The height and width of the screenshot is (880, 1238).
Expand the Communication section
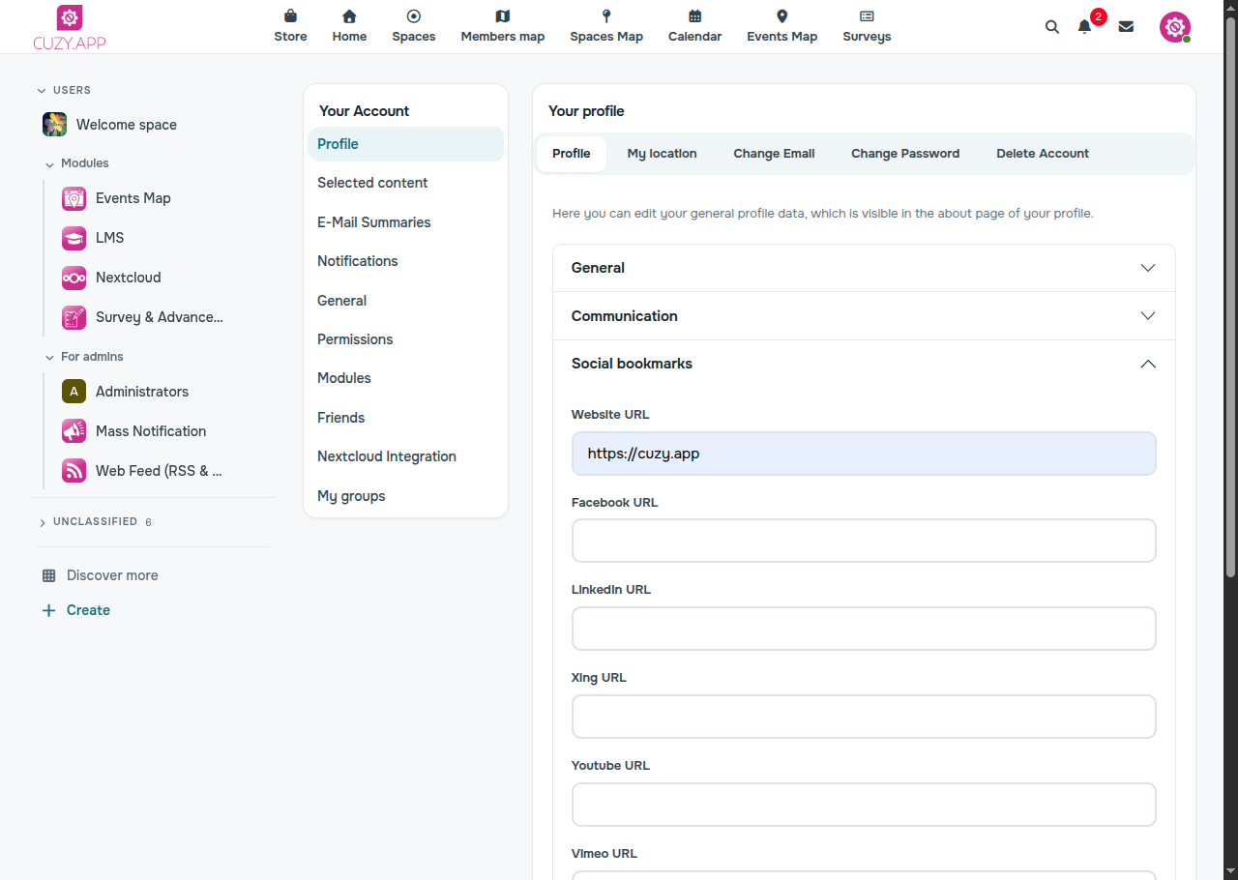pos(864,316)
